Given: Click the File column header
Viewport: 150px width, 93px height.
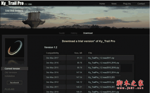Looking at the screenshot, I should (90, 53).
